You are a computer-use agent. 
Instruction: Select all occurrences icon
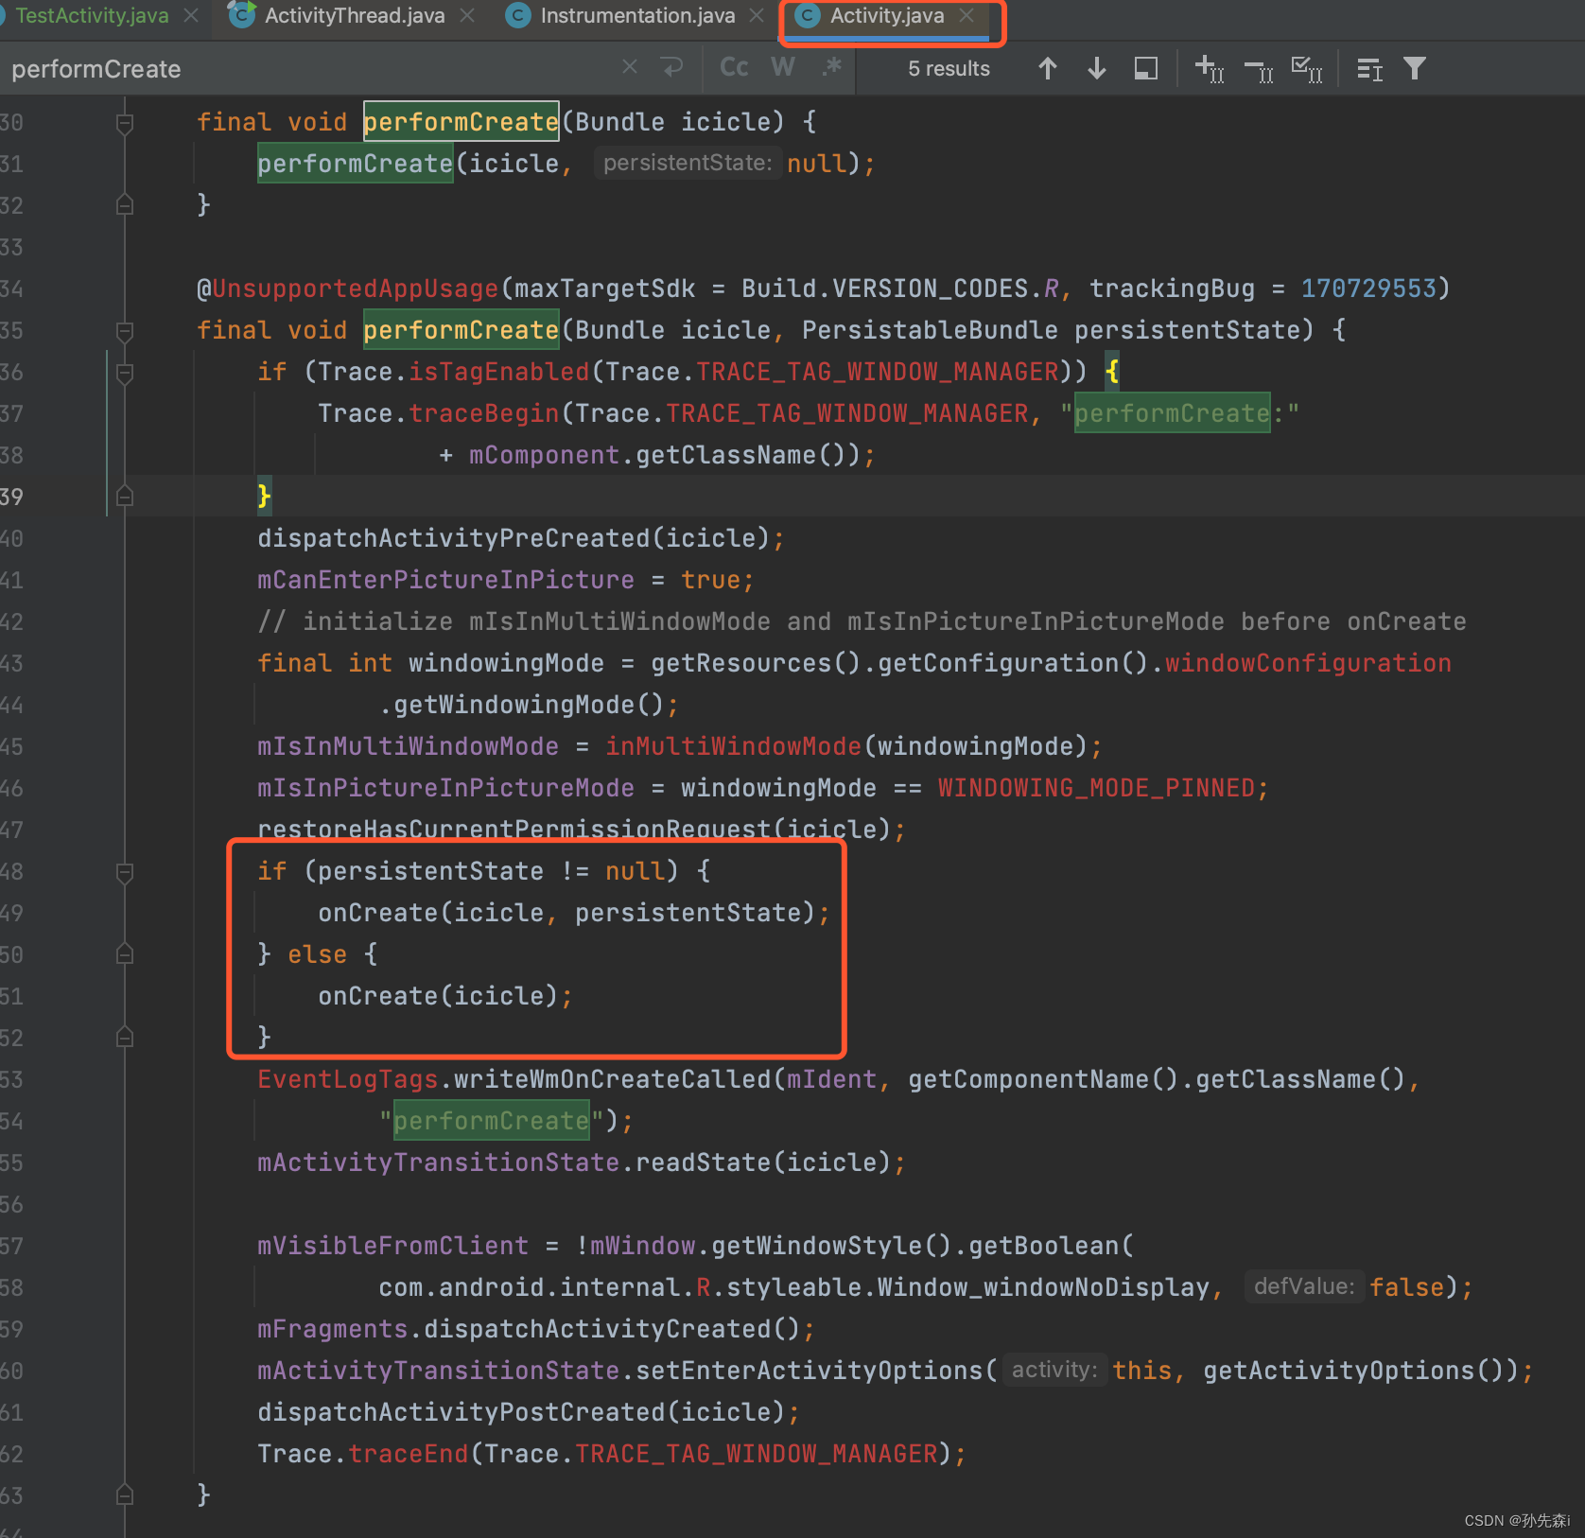click(1308, 69)
